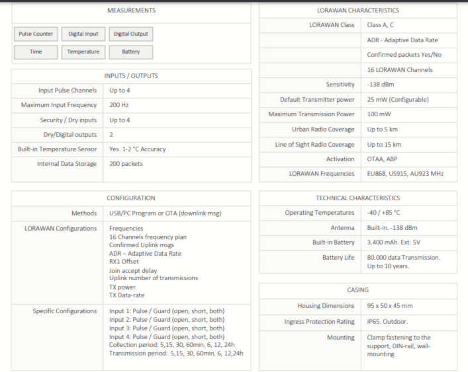Select the 95 x 50 x 45 mm value
Image resolution: width=468 pixels, height=372 pixels.
point(390,306)
